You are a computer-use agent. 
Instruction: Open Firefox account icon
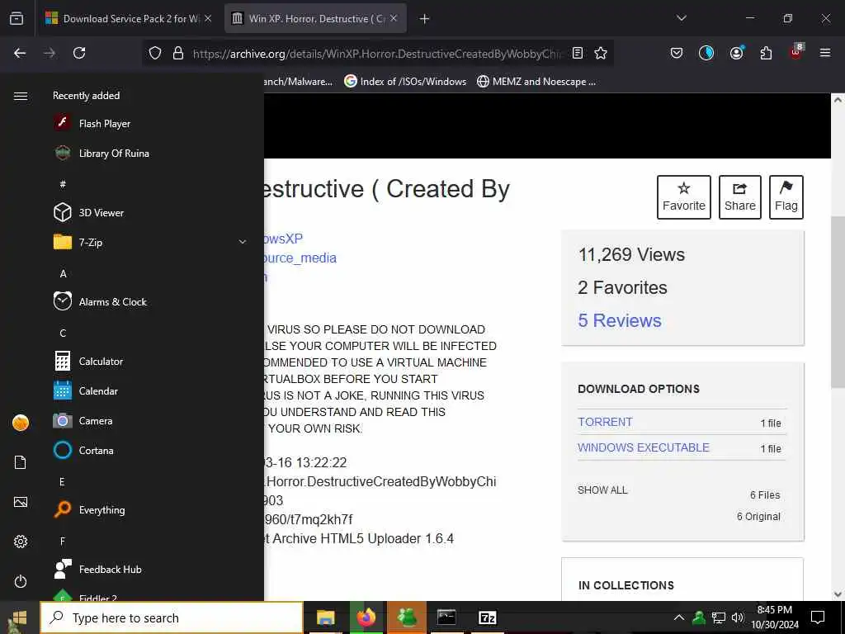pyautogui.click(x=736, y=53)
